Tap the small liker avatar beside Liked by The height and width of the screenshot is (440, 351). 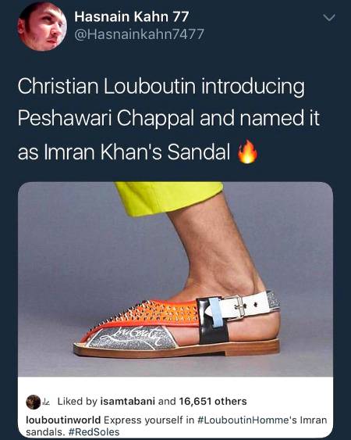coord(33,402)
